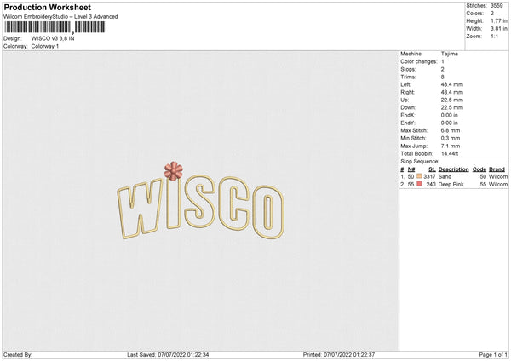Click the Description column header
This screenshot has height=361, width=511.
point(453,169)
